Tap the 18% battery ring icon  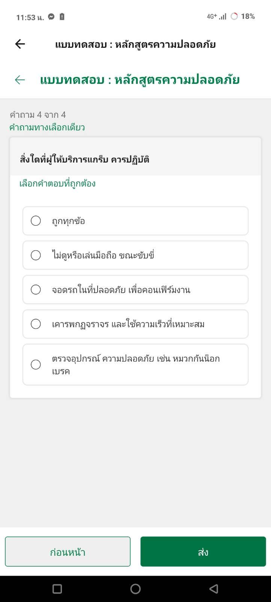point(234,16)
